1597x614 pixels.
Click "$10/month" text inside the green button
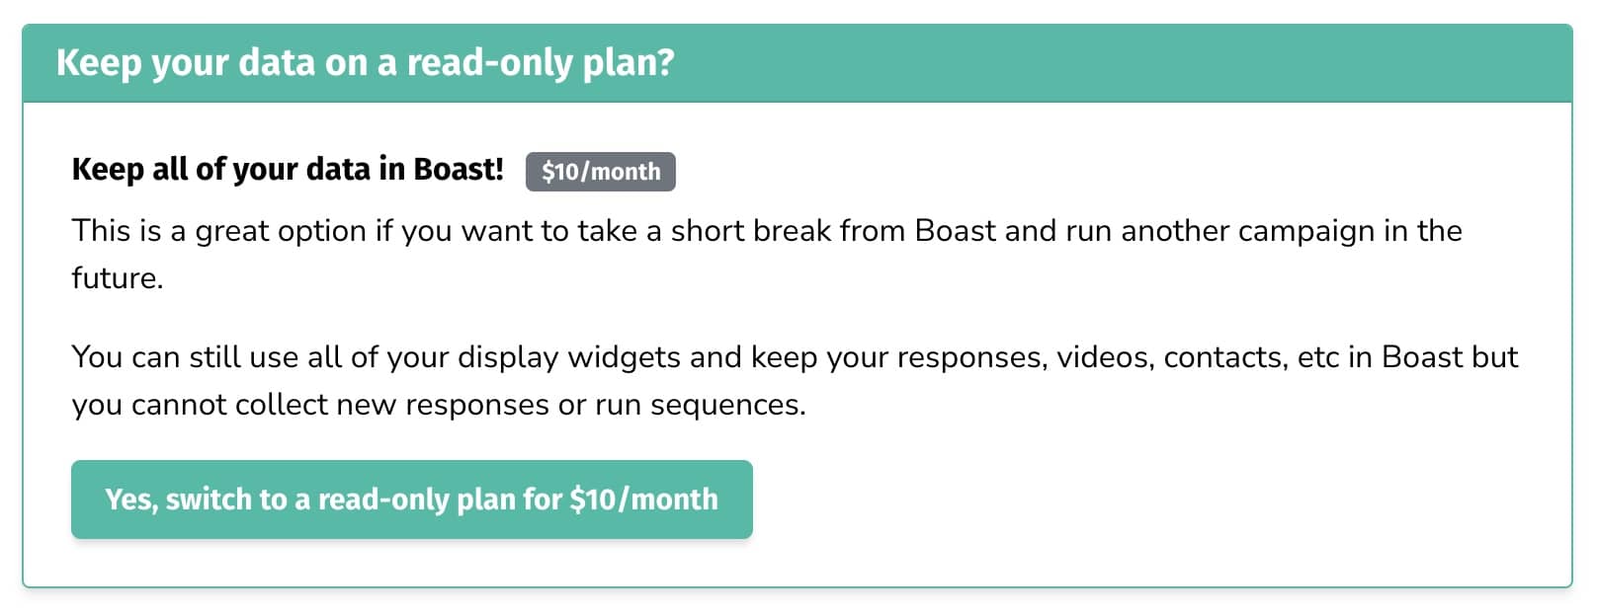point(643,499)
